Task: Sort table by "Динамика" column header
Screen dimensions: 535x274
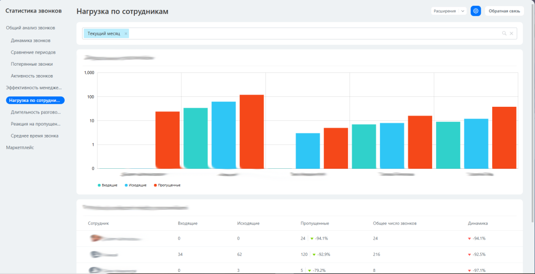Action: tap(478, 223)
